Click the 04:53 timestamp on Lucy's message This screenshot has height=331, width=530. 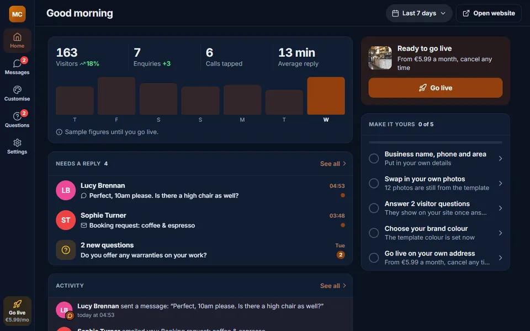click(337, 186)
